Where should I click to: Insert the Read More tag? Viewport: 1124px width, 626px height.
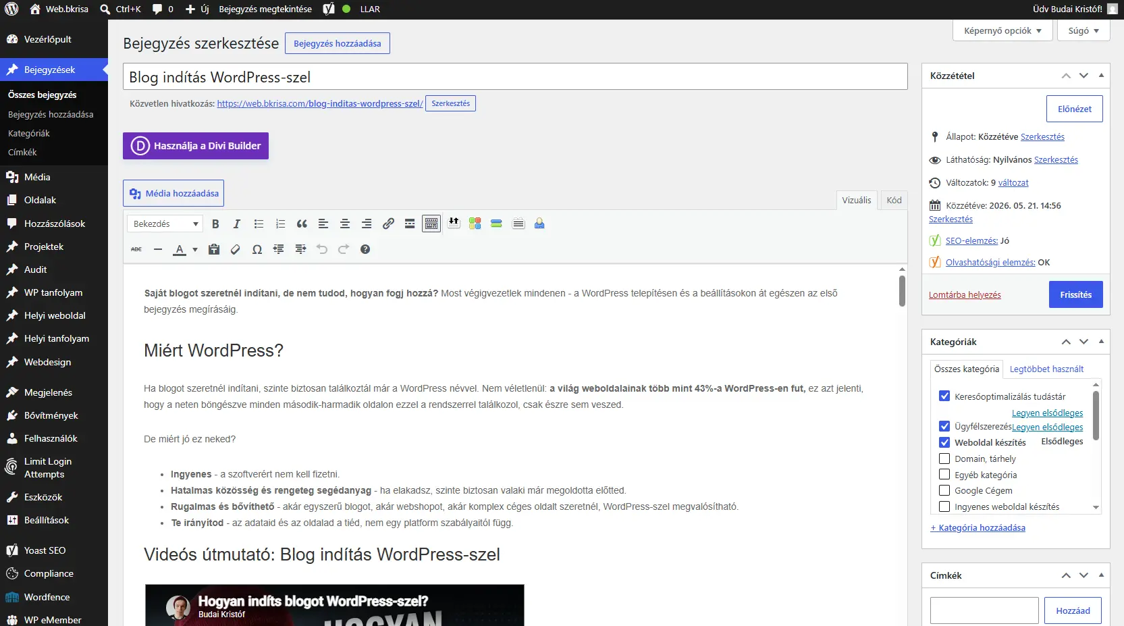coord(410,224)
